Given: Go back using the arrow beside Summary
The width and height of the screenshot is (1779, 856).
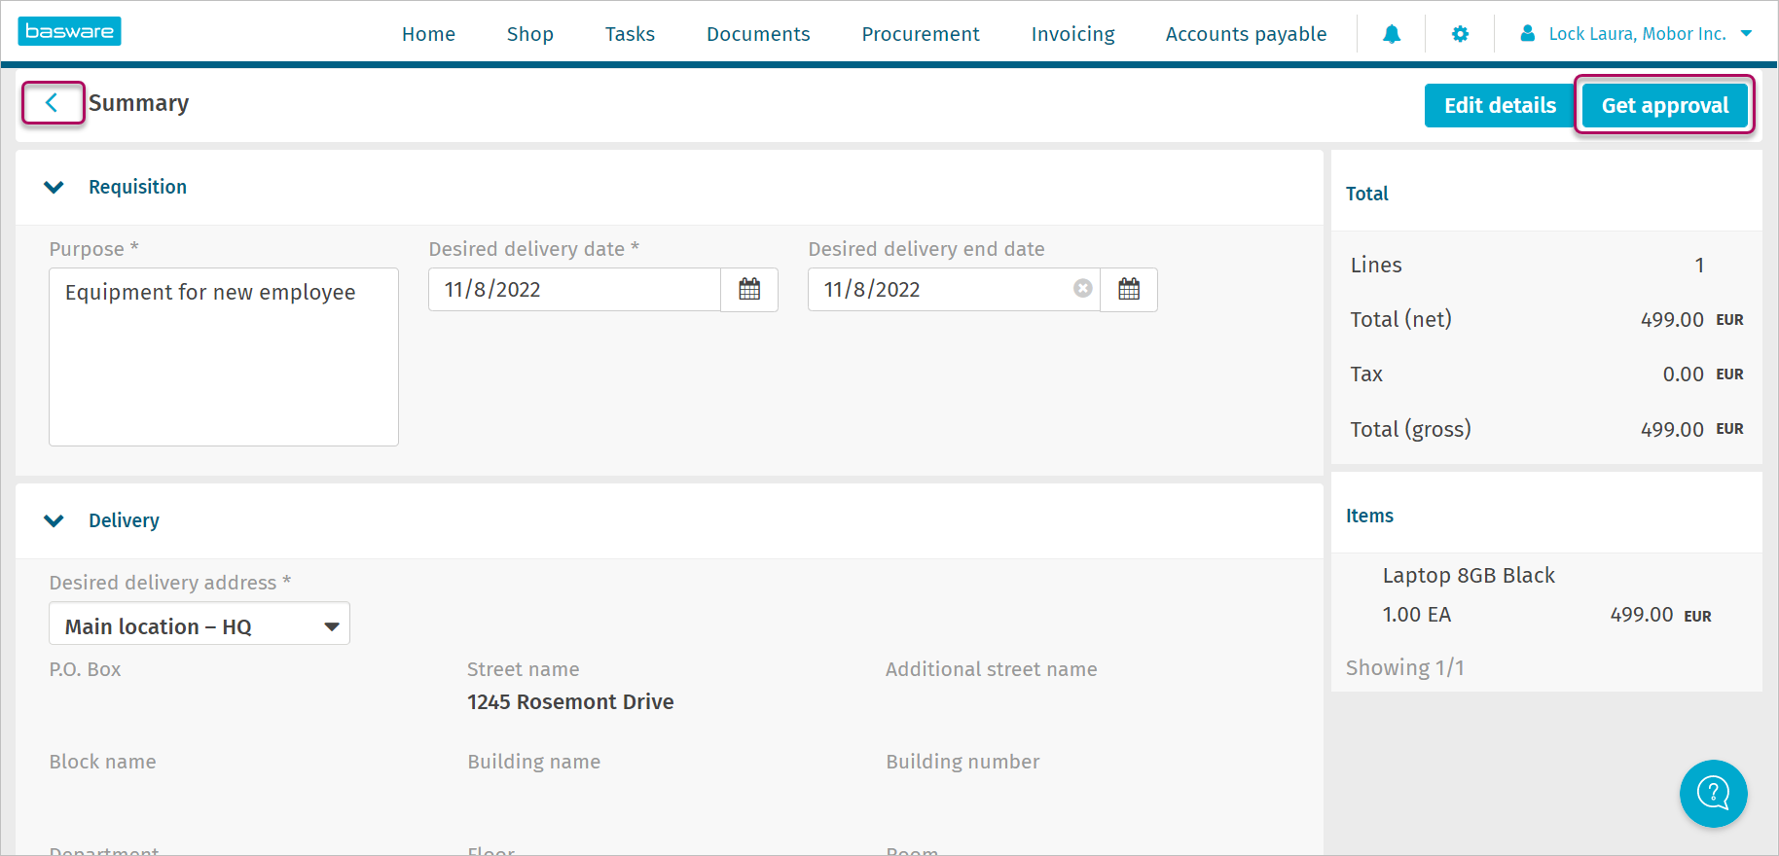Looking at the screenshot, I should coord(53,102).
